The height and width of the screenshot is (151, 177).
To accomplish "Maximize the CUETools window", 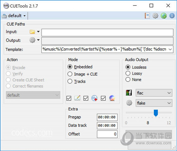I will [x=151, y=5].
